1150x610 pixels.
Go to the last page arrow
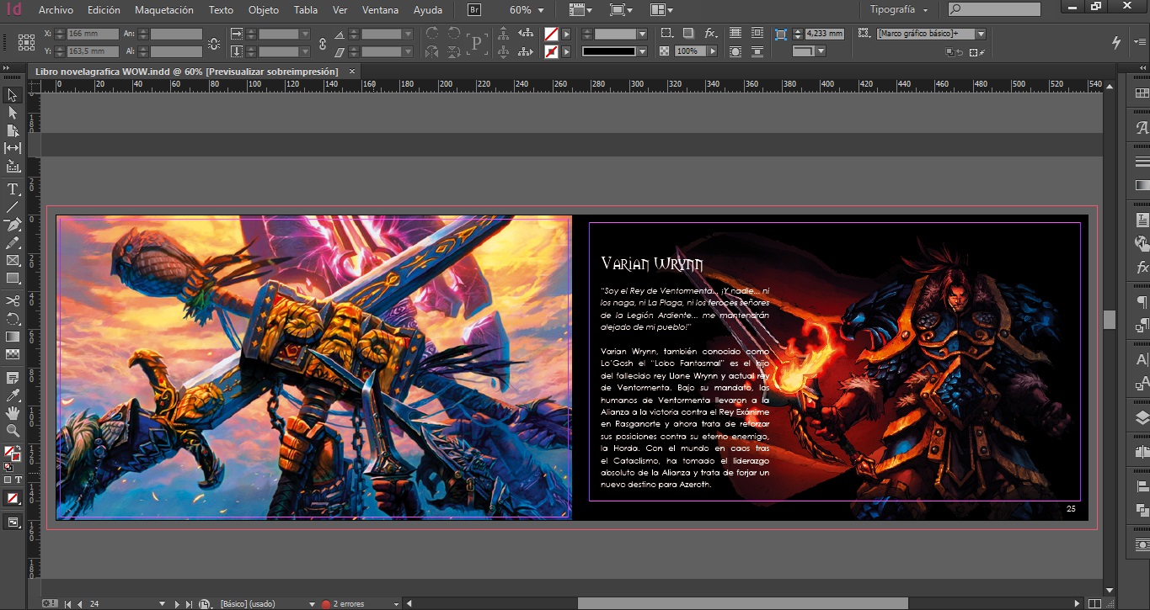(x=190, y=603)
